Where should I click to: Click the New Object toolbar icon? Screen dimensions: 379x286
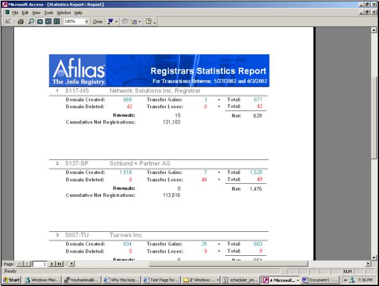[x=134, y=22]
